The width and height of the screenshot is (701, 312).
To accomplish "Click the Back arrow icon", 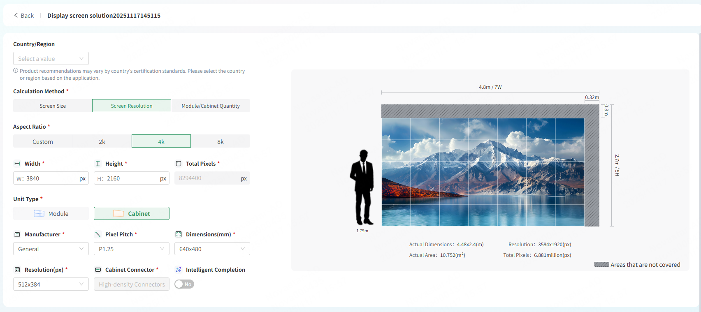I will pos(16,15).
